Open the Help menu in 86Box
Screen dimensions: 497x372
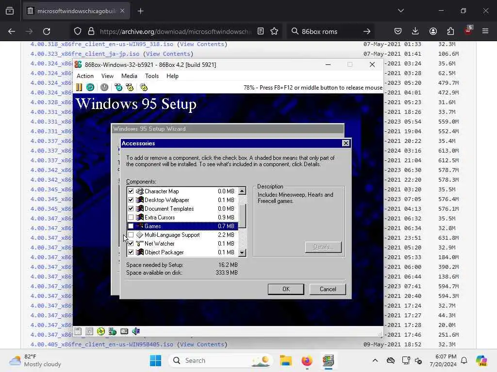point(172,76)
